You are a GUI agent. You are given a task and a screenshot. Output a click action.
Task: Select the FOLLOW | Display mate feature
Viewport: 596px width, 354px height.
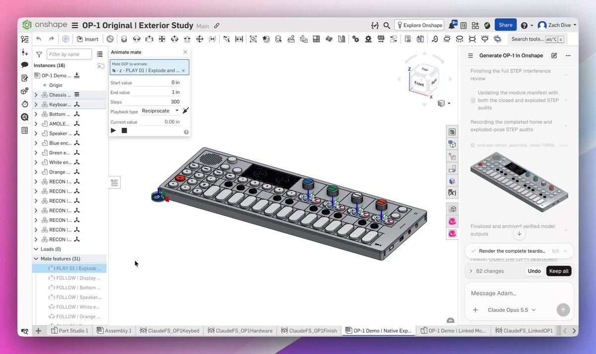coord(70,278)
